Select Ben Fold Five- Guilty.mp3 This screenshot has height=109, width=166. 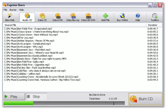pos(24,62)
